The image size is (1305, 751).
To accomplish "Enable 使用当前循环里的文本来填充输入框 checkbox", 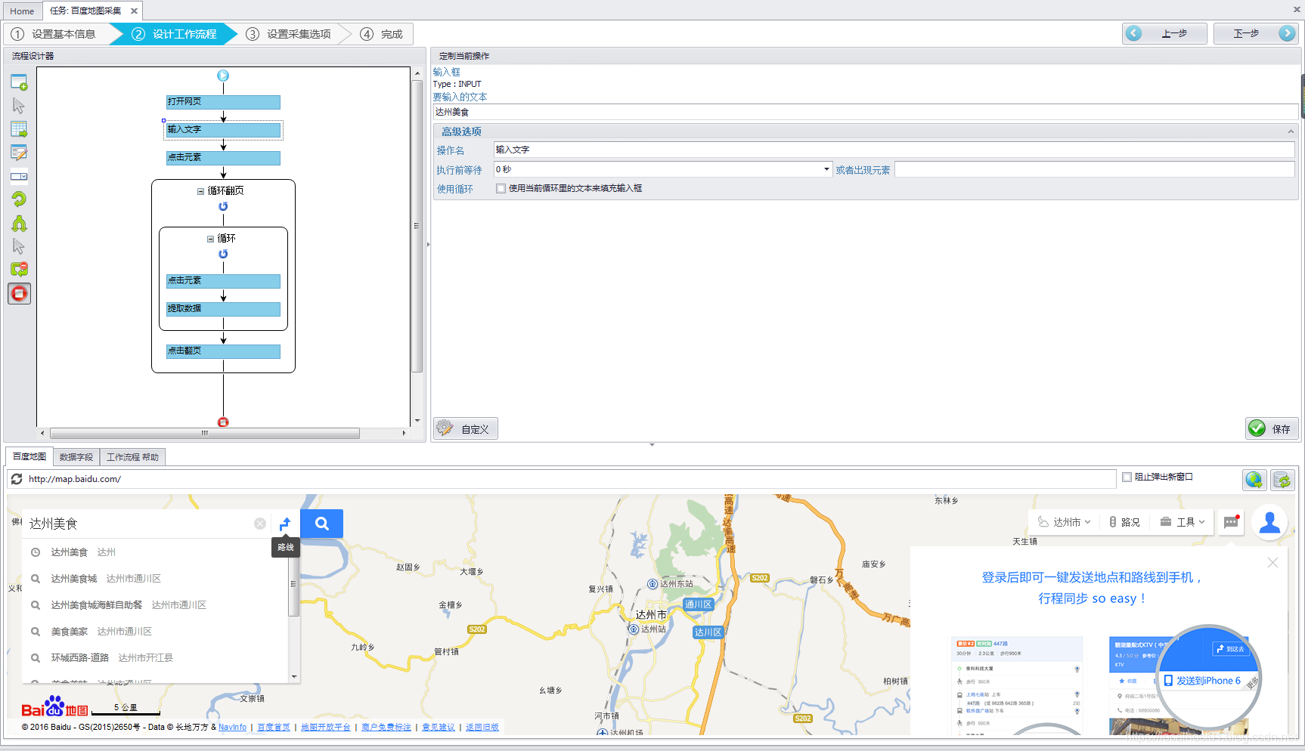I will click(x=501, y=189).
